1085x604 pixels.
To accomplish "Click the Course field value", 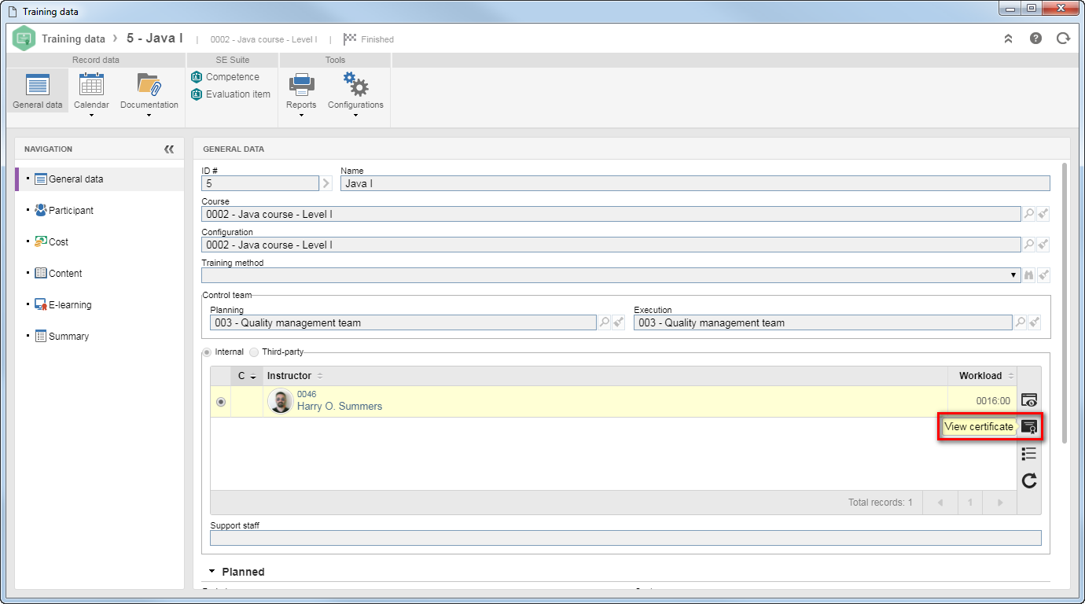I will tap(611, 214).
